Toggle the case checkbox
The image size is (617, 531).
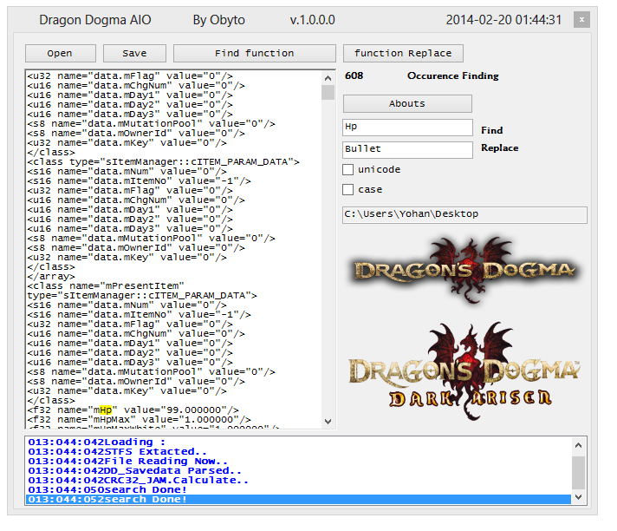[348, 189]
